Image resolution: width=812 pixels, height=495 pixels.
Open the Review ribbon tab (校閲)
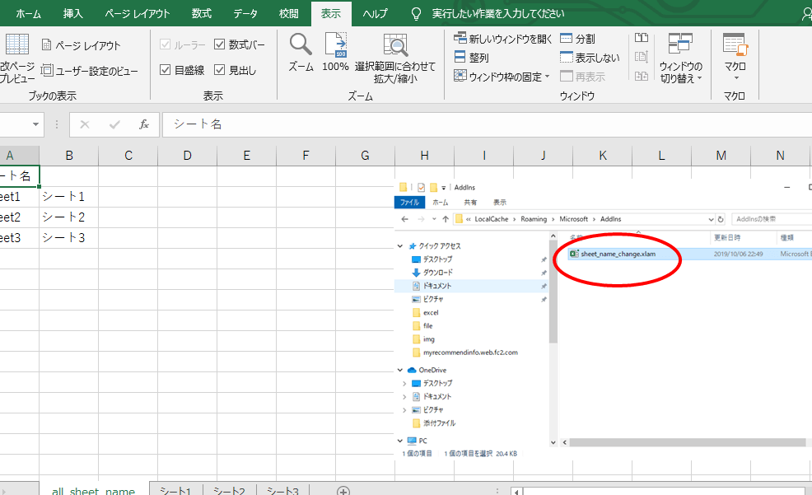[x=288, y=14]
